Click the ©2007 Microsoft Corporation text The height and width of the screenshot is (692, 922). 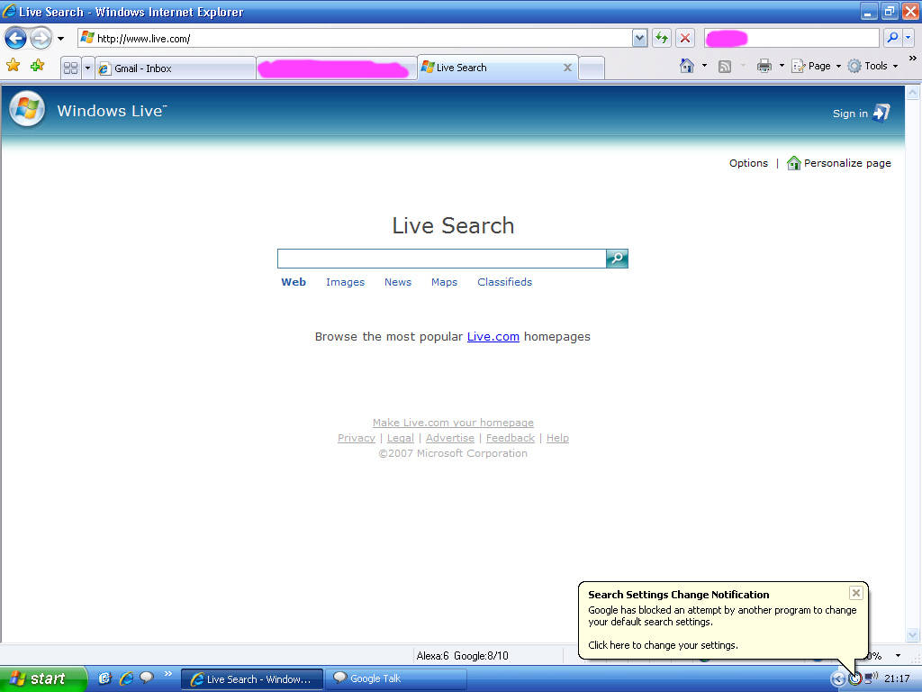coord(453,453)
